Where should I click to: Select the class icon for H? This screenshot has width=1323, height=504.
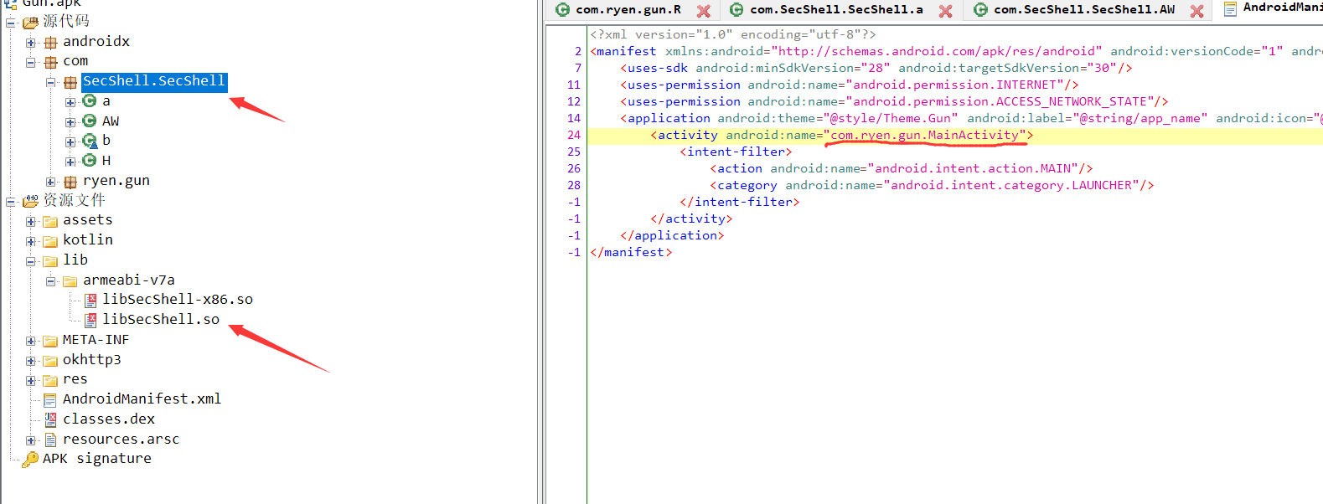(90, 161)
